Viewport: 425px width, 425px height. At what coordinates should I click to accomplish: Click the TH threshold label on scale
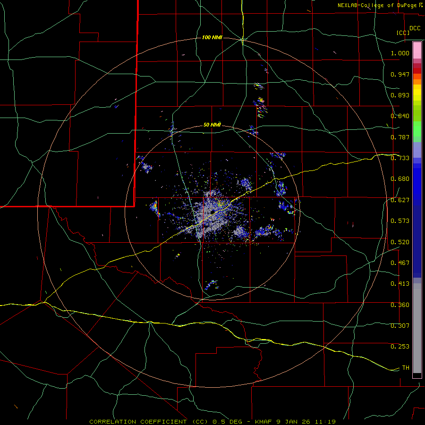click(x=406, y=368)
